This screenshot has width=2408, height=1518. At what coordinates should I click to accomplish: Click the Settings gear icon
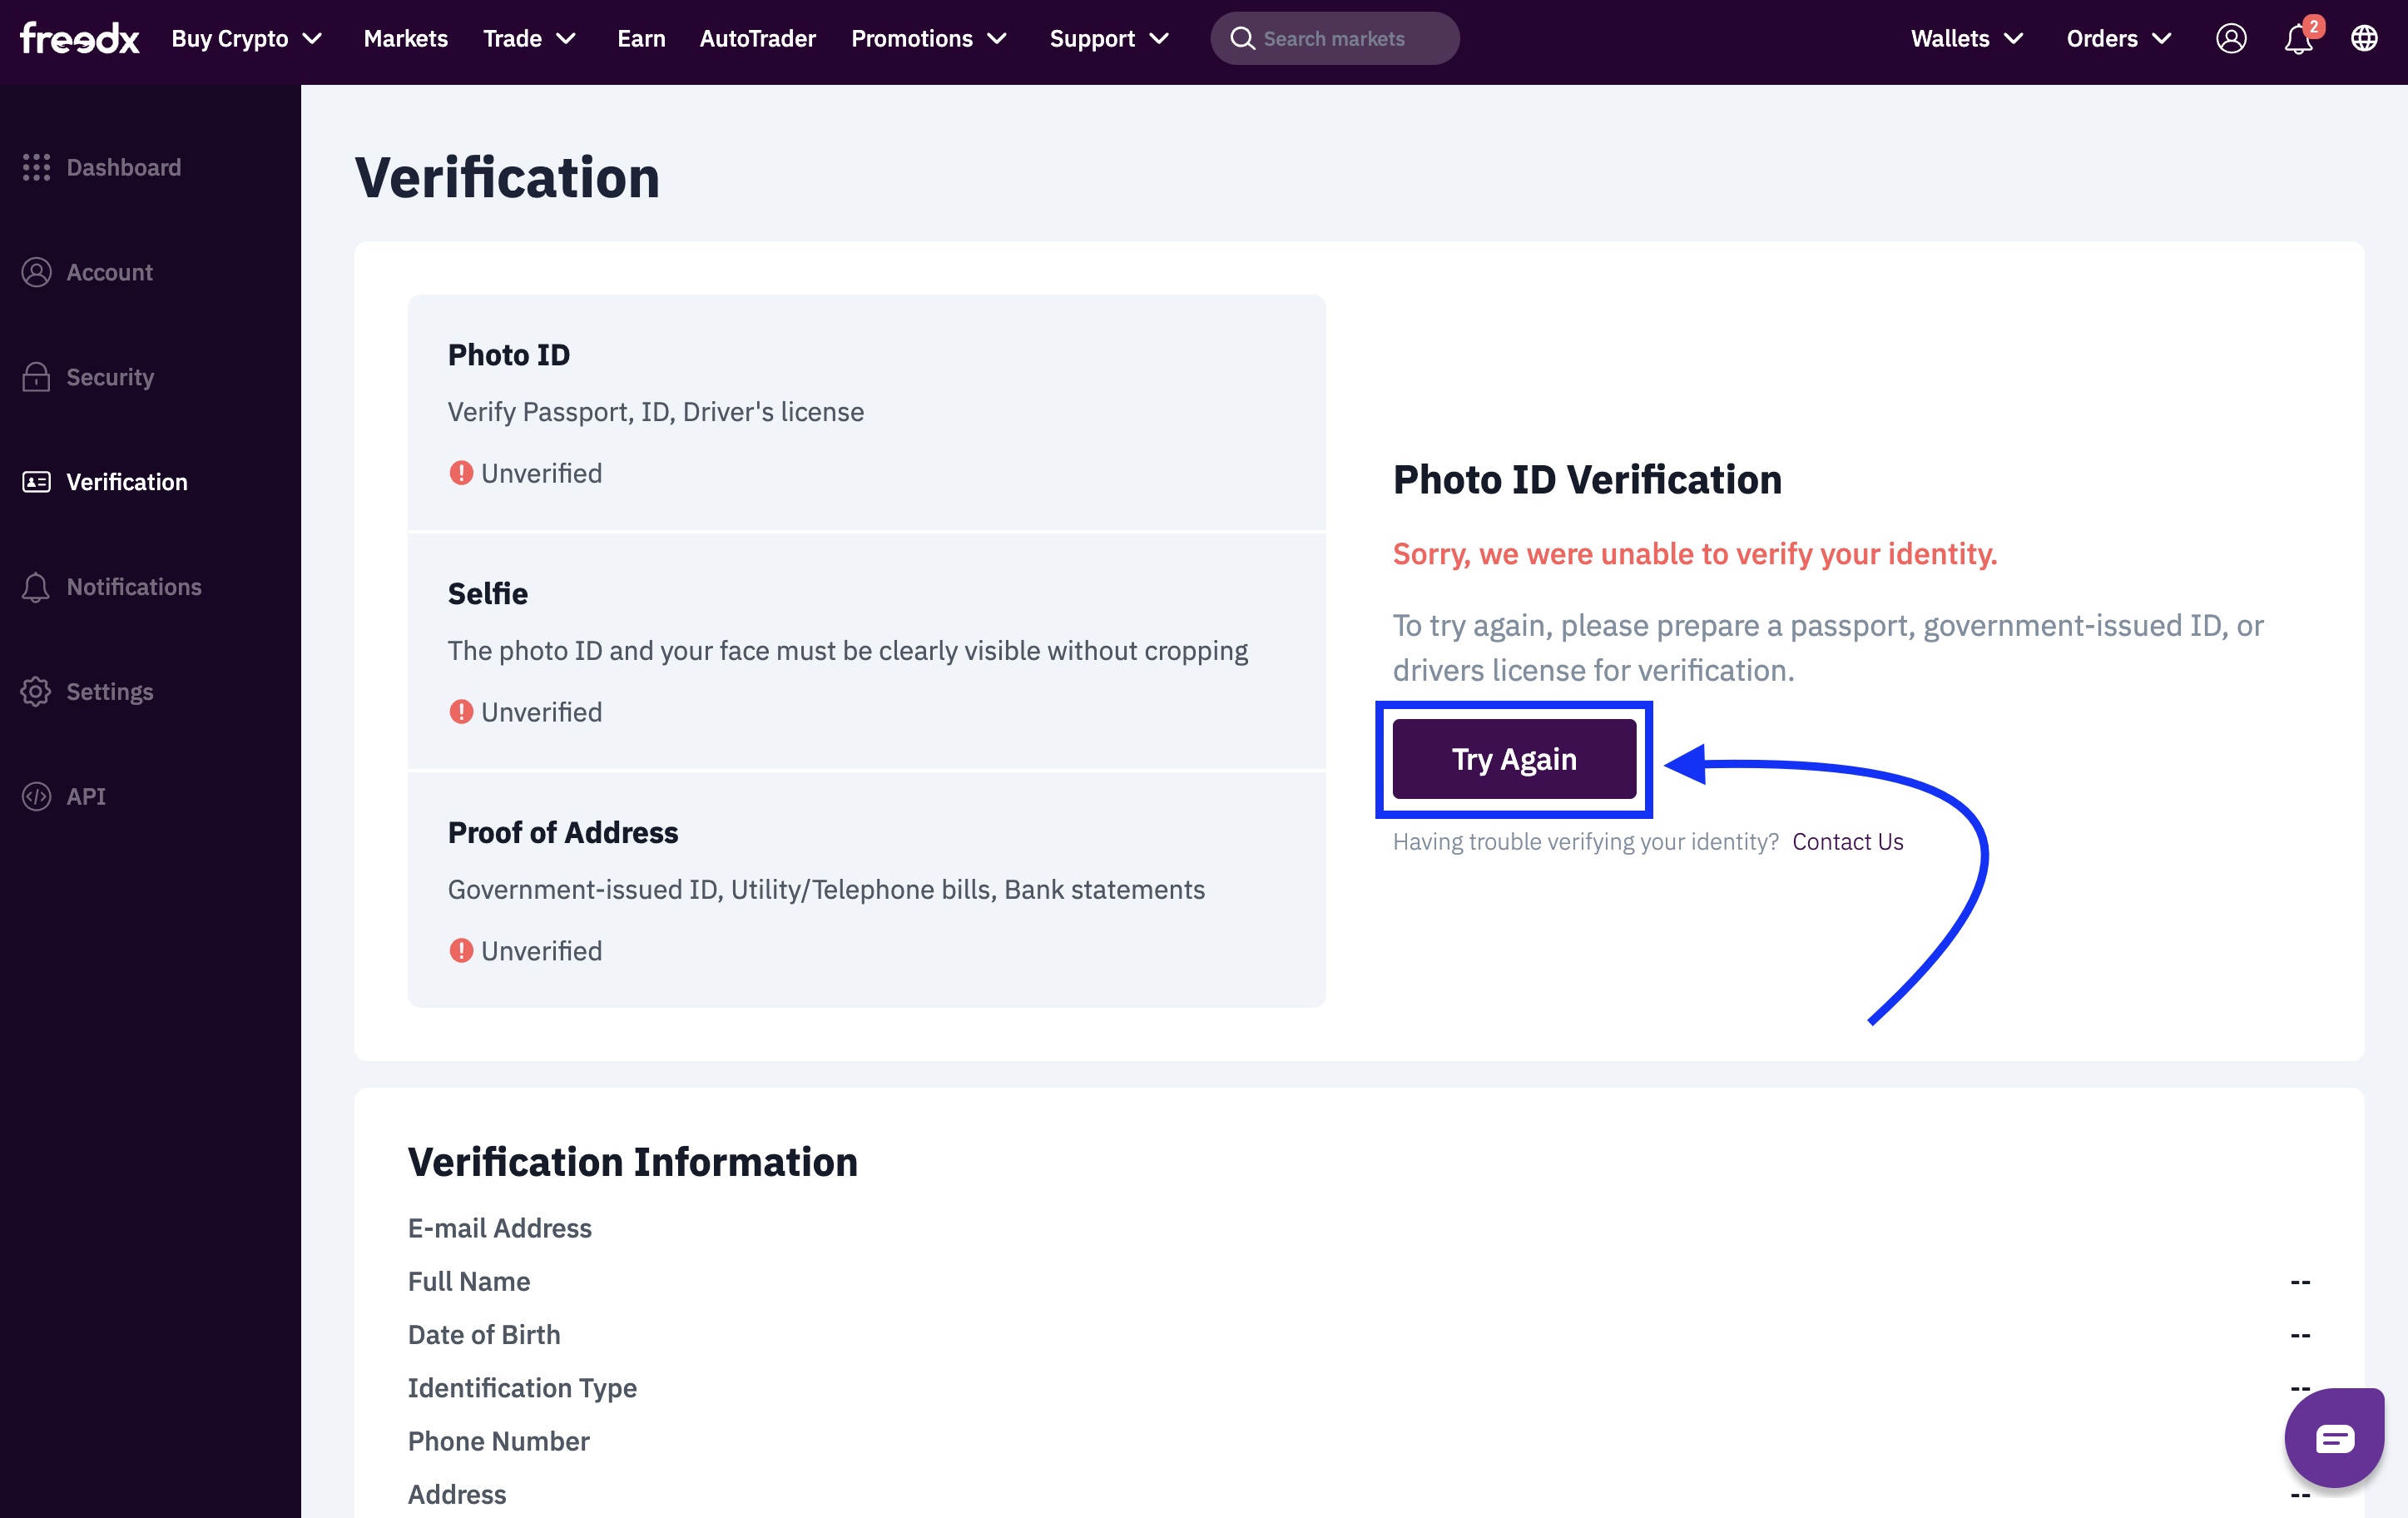coord(36,691)
